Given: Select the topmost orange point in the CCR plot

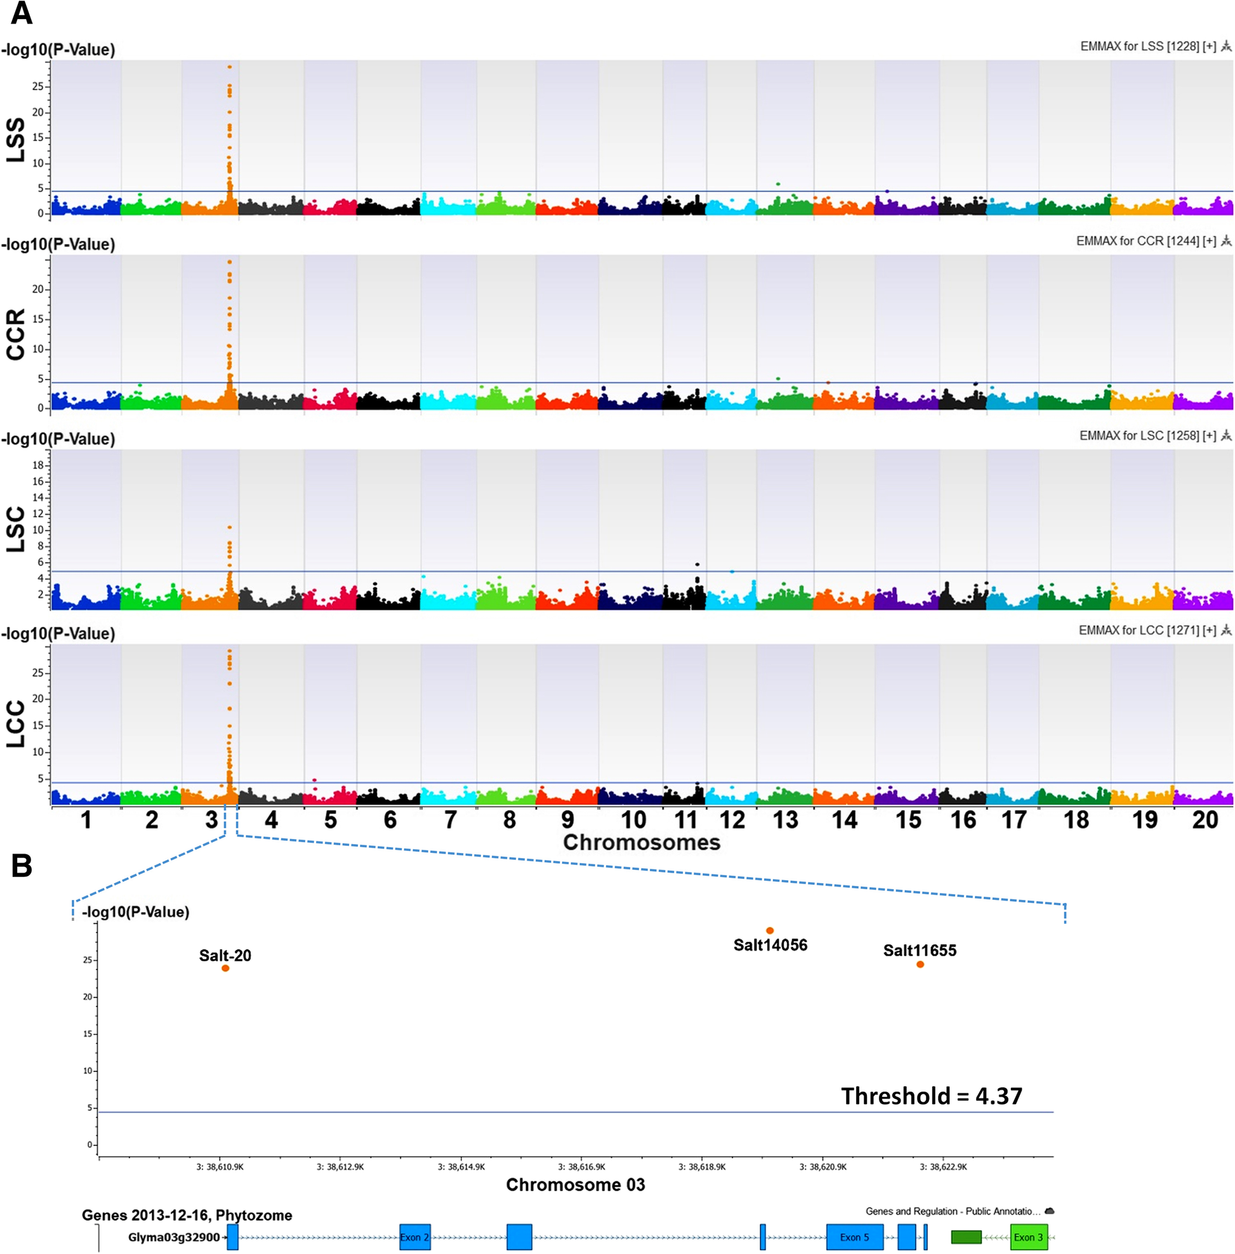Looking at the screenshot, I should click(230, 262).
